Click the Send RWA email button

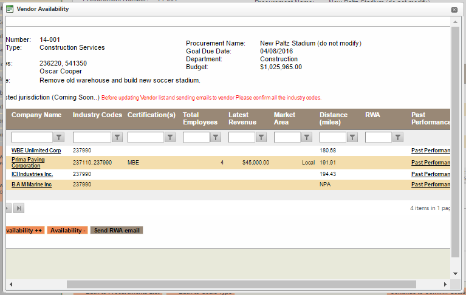click(x=117, y=231)
